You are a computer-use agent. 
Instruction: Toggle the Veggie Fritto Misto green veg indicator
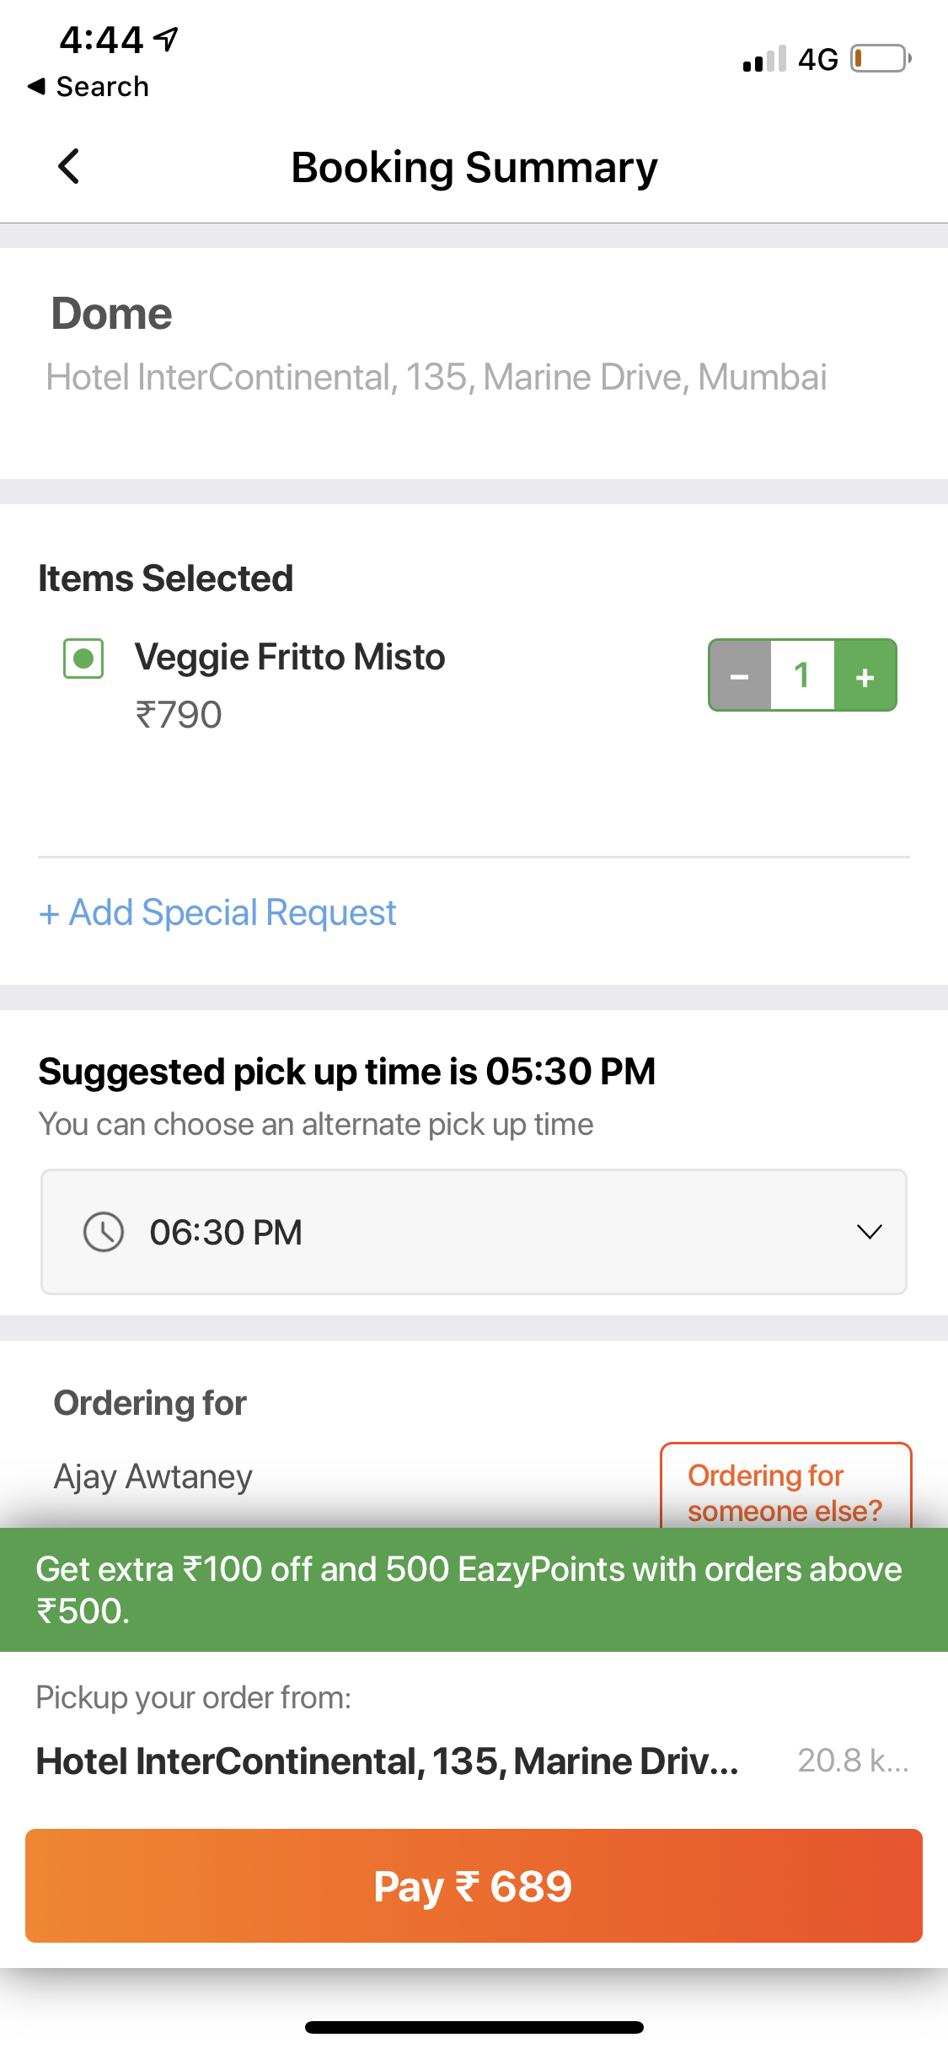(x=83, y=659)
